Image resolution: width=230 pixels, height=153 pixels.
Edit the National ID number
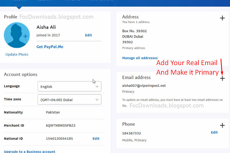(96, 139)
